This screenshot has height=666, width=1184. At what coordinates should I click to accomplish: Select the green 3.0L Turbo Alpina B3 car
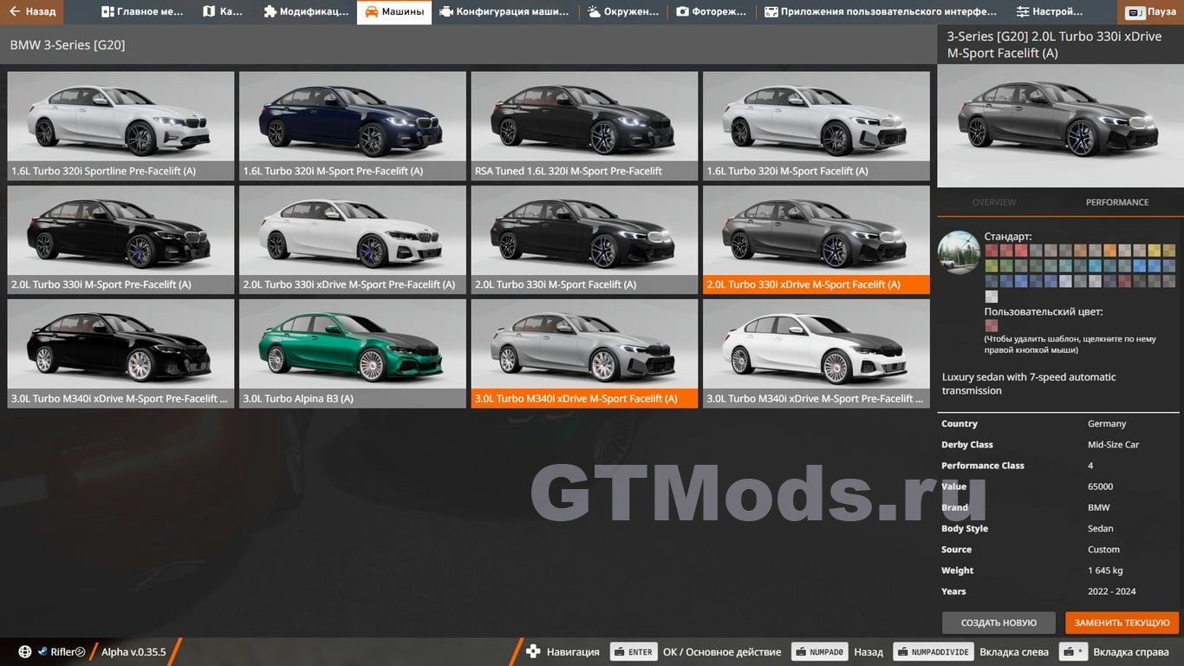pos(353,354)
